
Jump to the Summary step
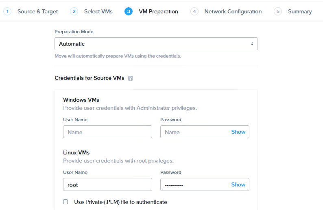300,11
